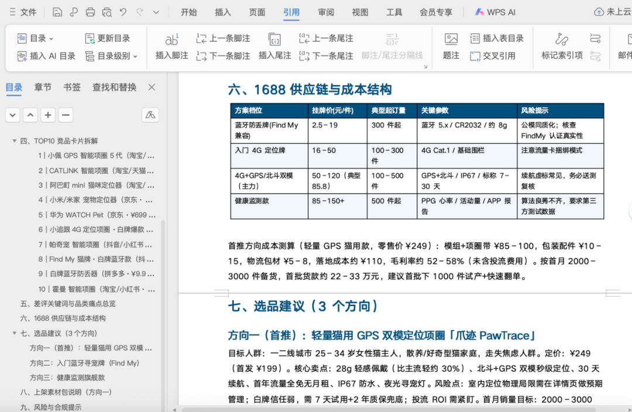Open Print Preview icon
Screen dimensions: 632x412
[107, 12]
